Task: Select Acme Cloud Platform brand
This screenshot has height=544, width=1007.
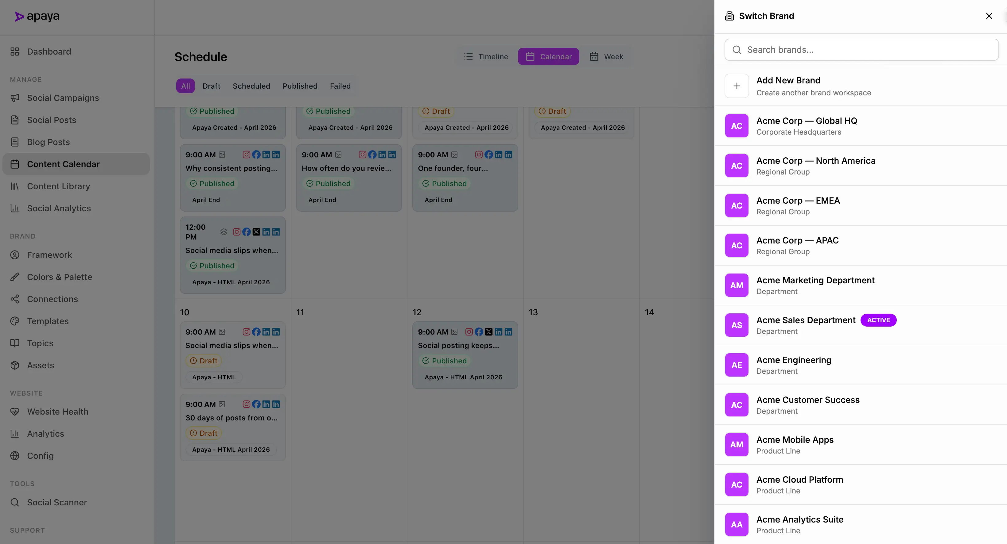Action: (861, 484)
